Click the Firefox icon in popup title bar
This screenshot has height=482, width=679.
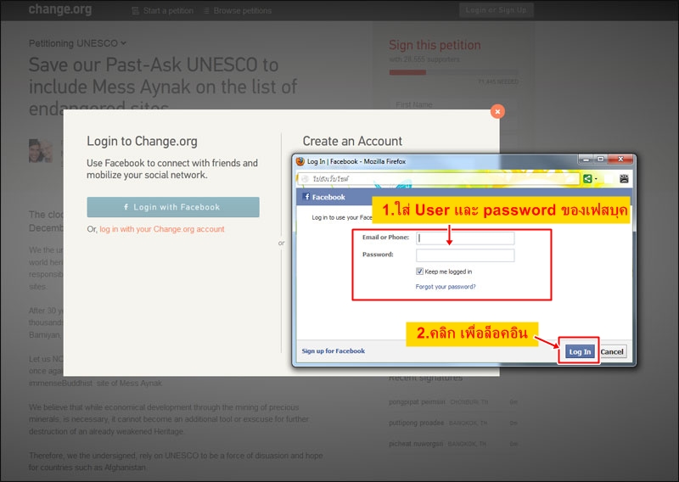point(300,161)
